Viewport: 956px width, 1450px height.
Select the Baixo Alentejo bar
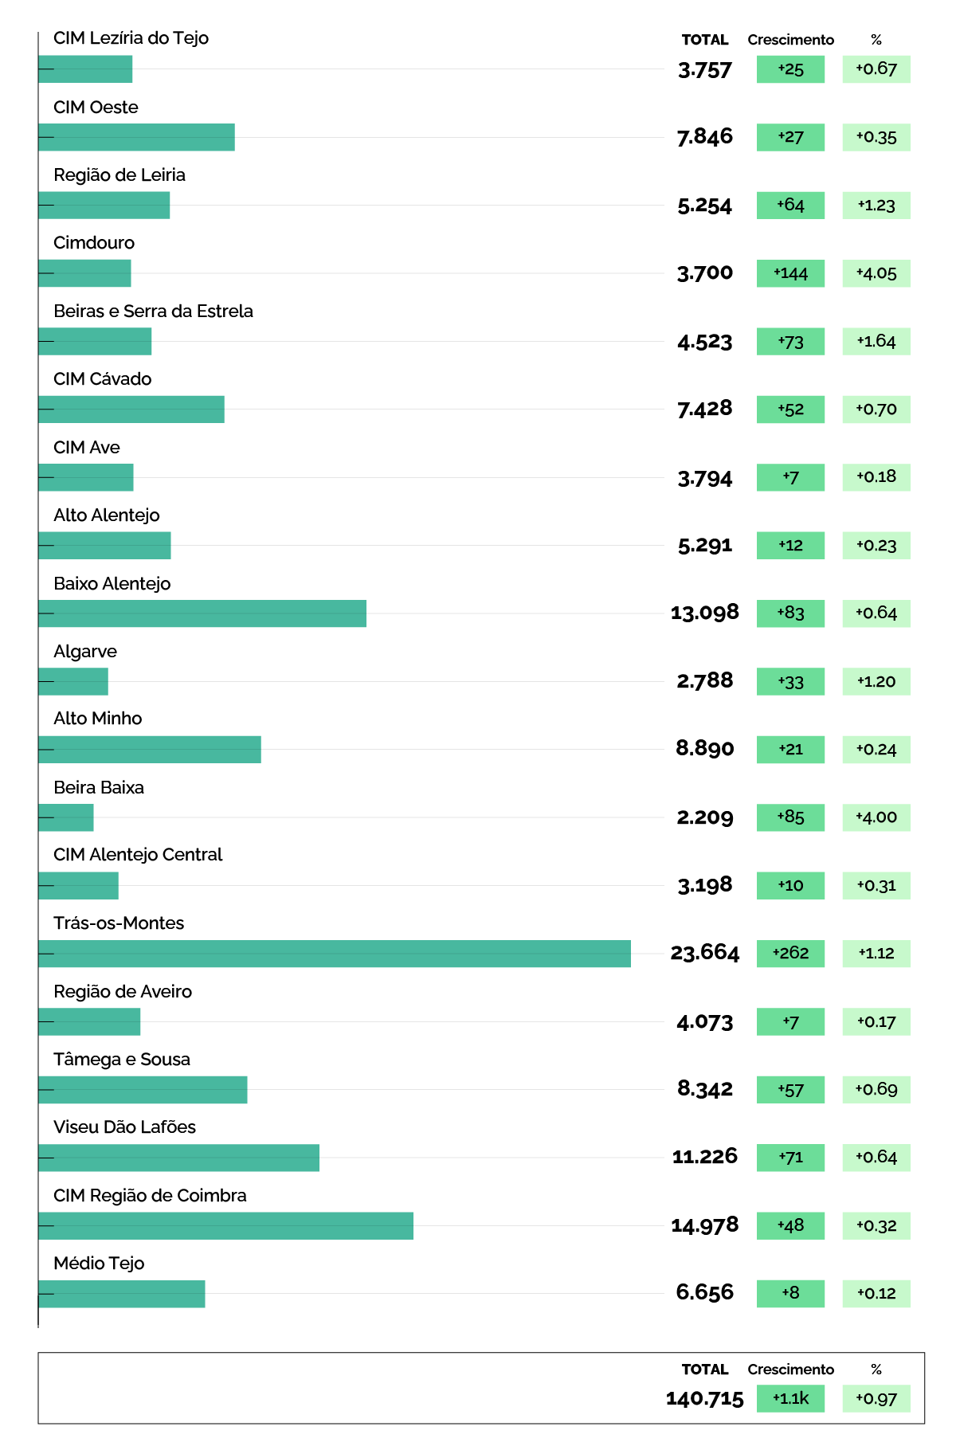click(x=202, y=613)
